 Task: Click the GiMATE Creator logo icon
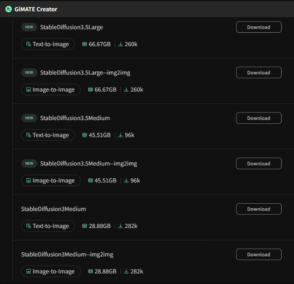click(8, 9)
